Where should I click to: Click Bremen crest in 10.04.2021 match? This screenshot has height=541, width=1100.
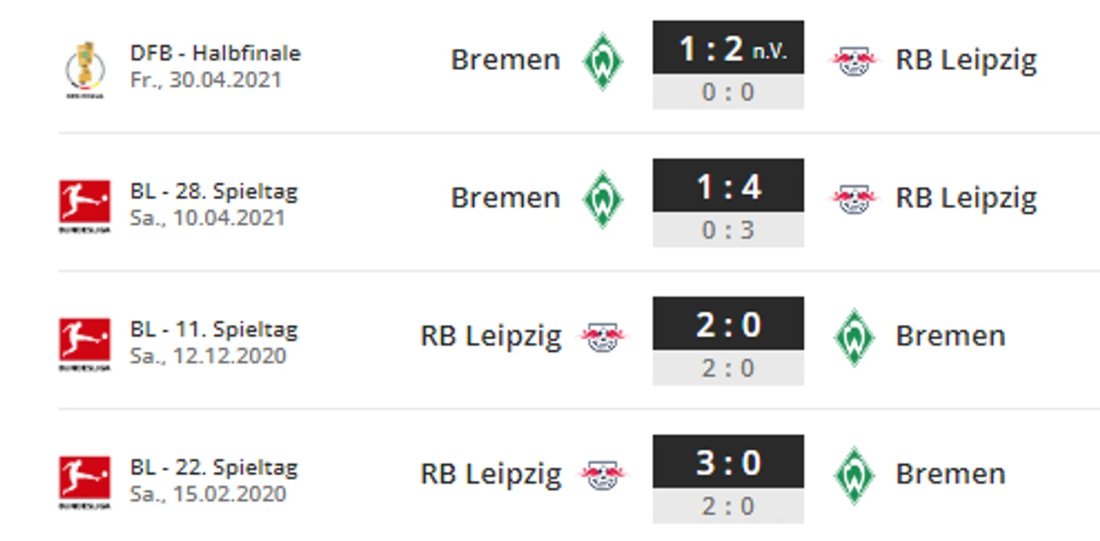pyautogui.click(x=603, y=198)
